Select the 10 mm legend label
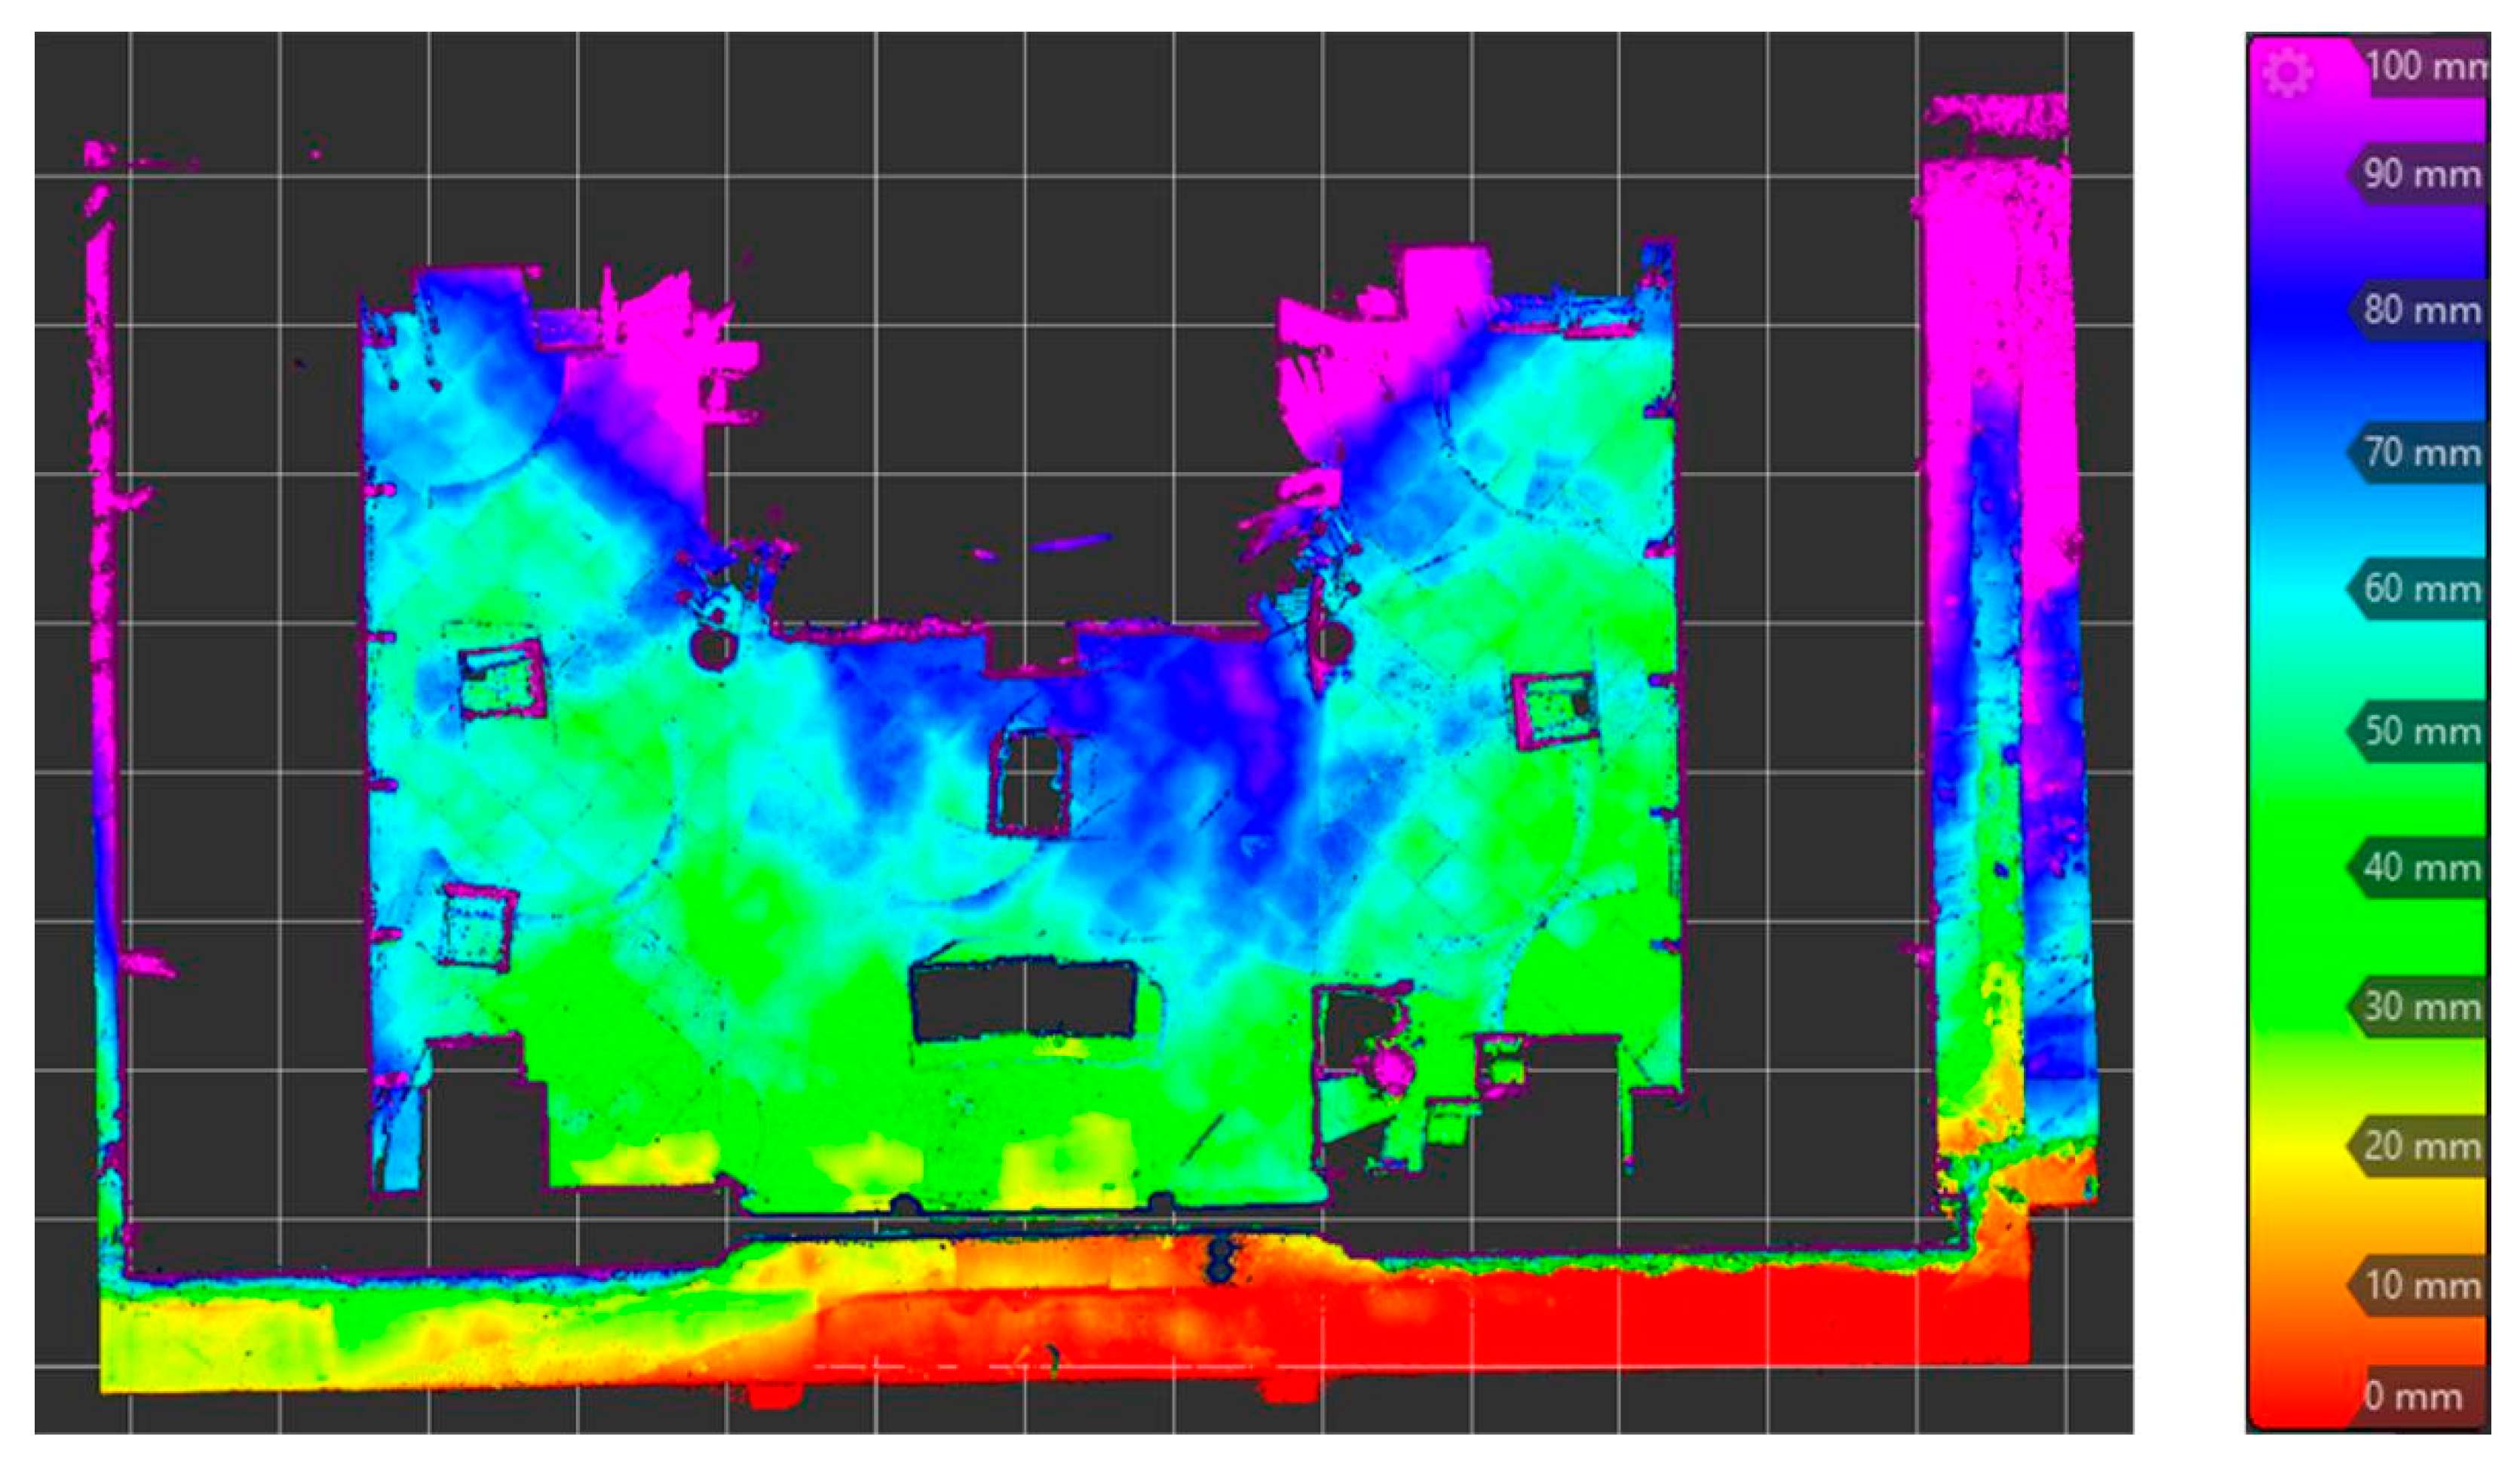Screen dimensions: 2520x1467 pos(2420,1284)
